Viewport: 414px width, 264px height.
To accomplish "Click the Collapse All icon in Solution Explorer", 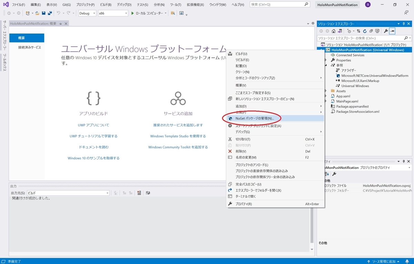I will (x=371, y=31).
